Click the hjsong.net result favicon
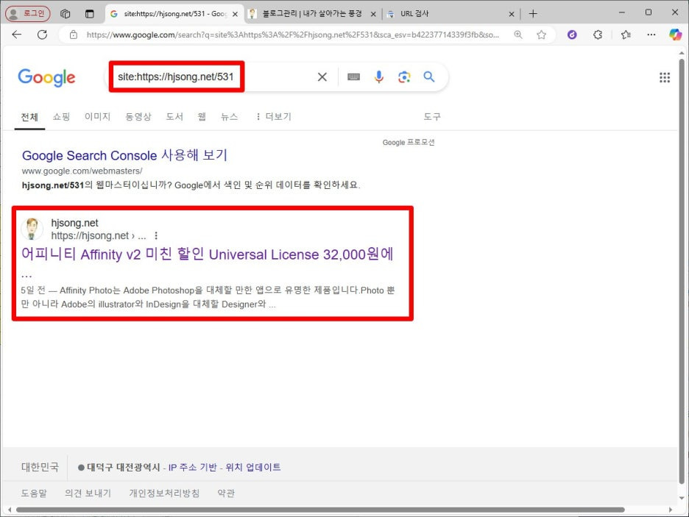The height and width of the screenshot is (517, 689). pos(32,229)
